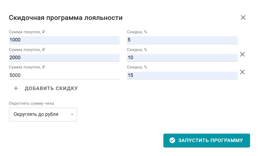
Task: Click the discount field containing 5
Action: click(182, 40)
